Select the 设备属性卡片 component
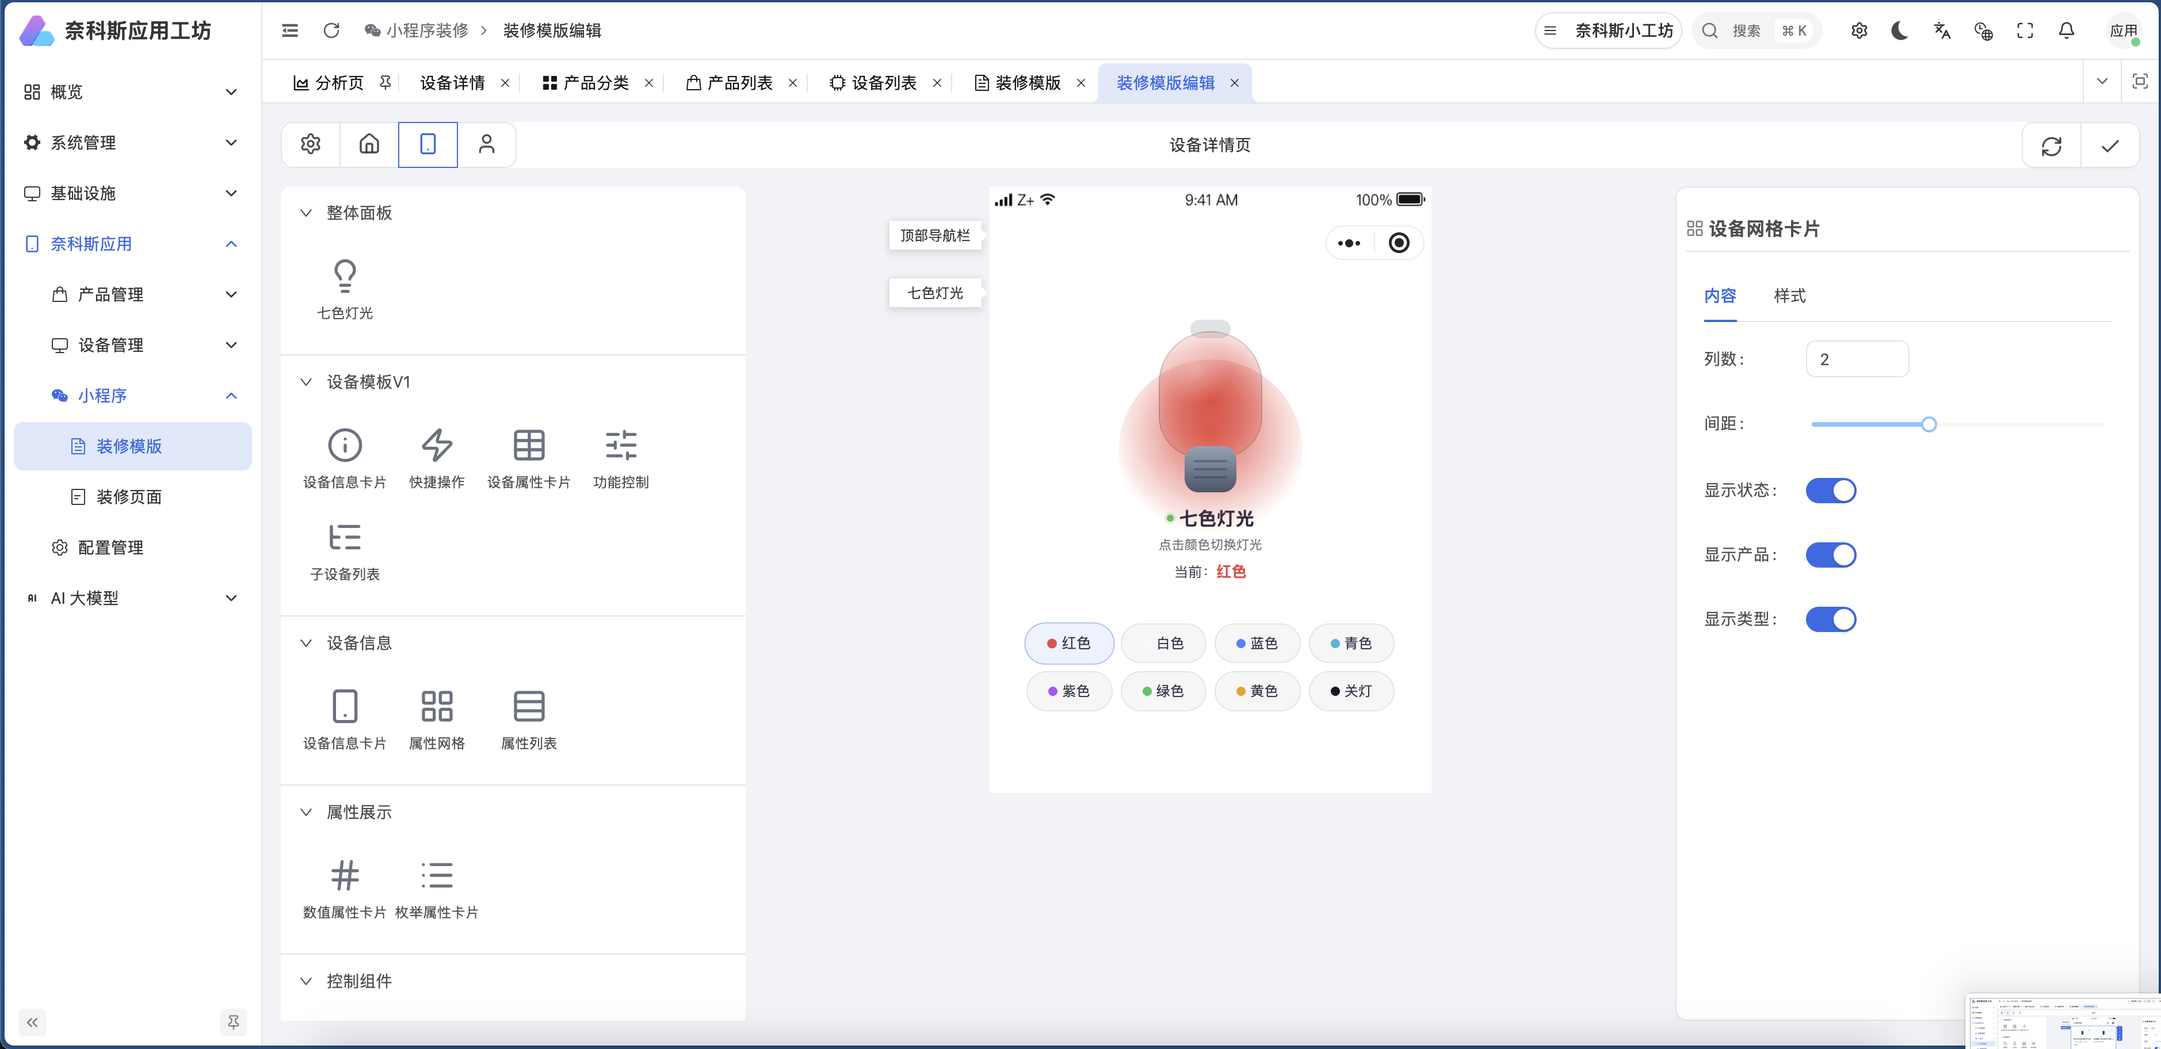 click(529, 458)
